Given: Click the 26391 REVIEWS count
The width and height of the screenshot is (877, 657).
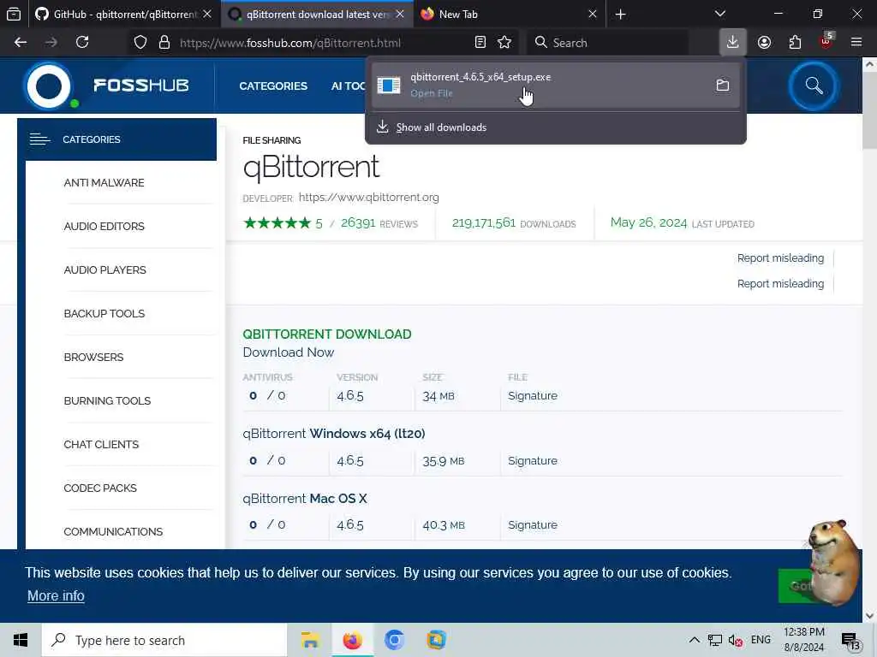Looking at the screenshot, I should tap(379, 223).
